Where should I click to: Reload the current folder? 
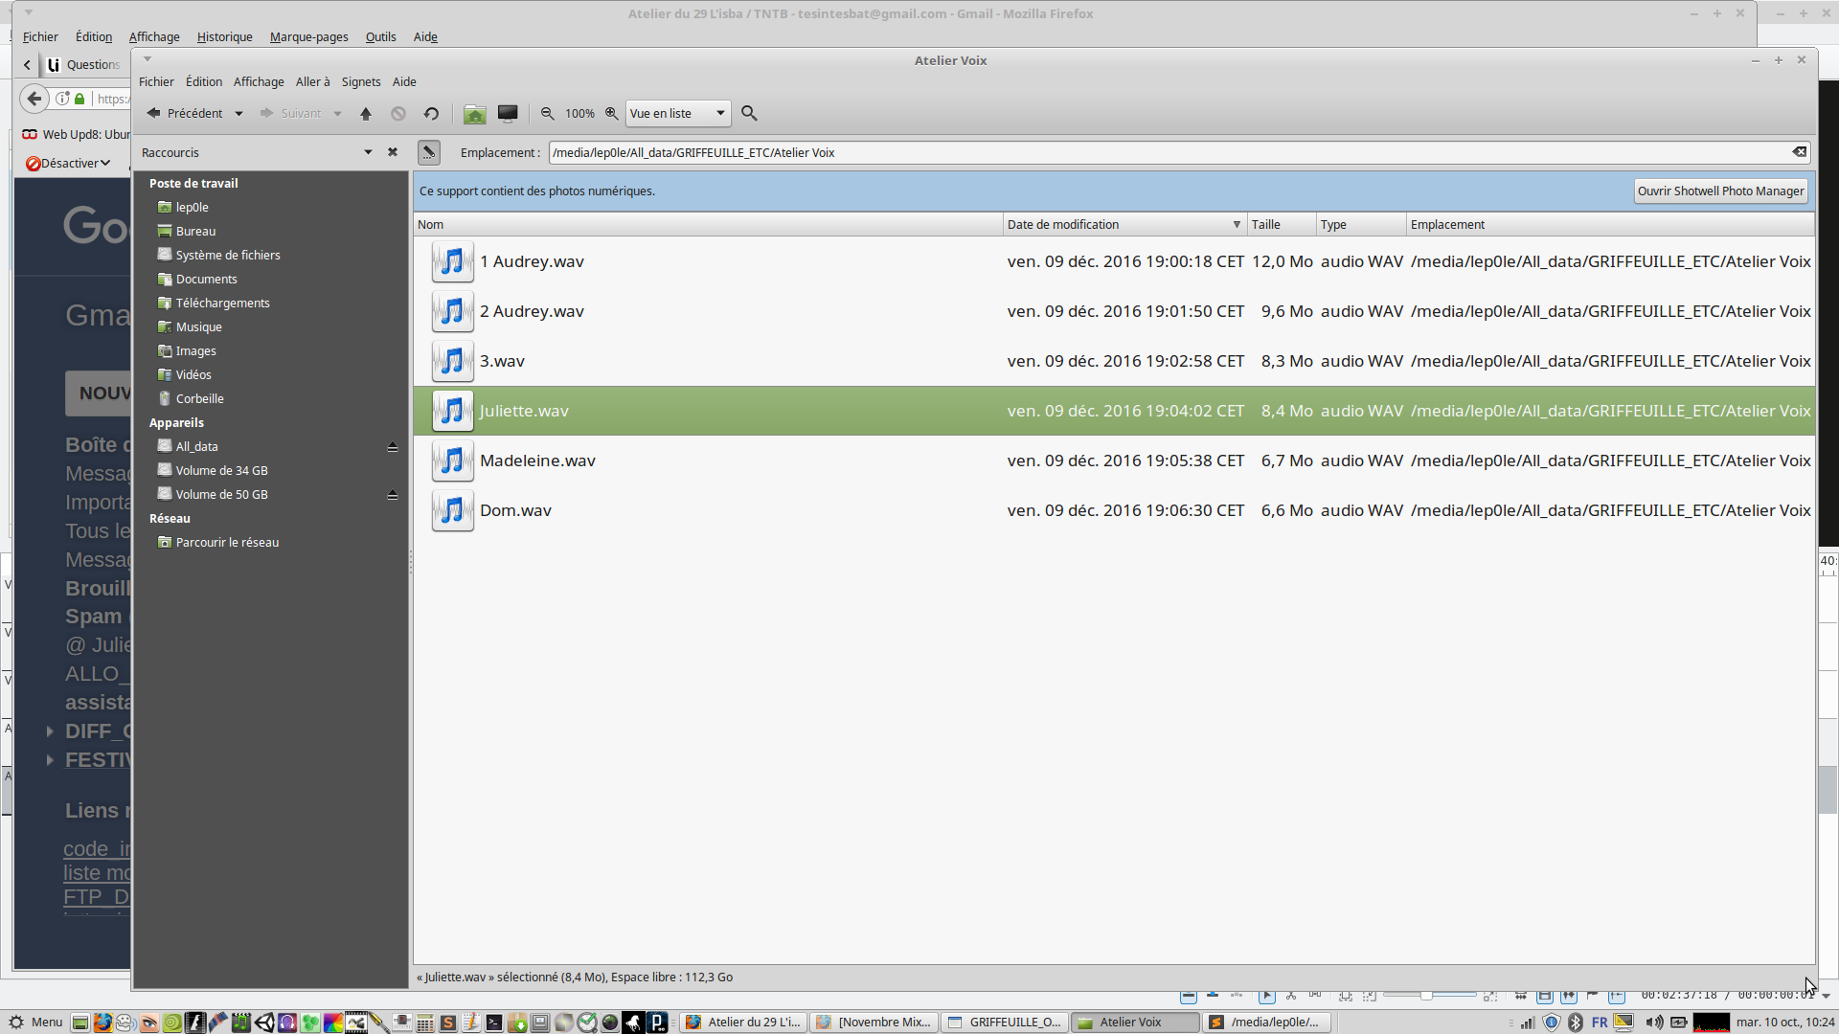click(431, 114)
